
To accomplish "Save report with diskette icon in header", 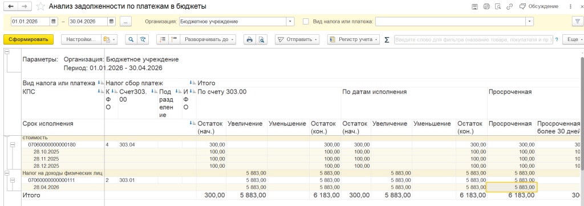I will pos(475,6).
